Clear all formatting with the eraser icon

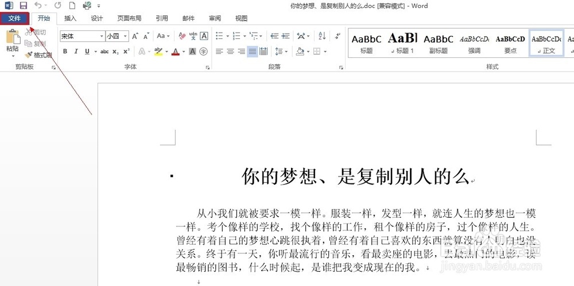[182, 36]
